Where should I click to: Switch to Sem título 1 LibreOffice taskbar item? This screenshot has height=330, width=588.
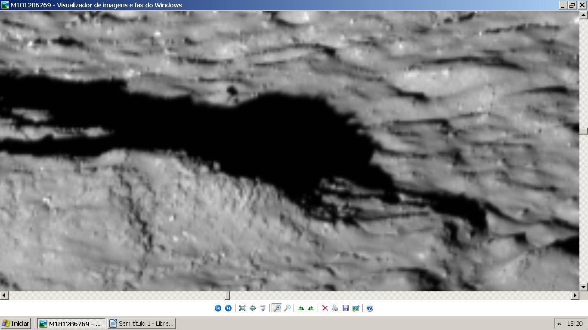[x=142, y=324]
